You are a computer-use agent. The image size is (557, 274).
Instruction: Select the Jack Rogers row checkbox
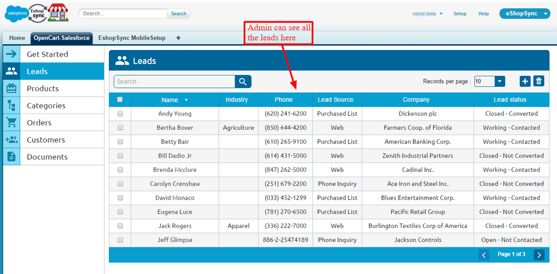point(120,226)
